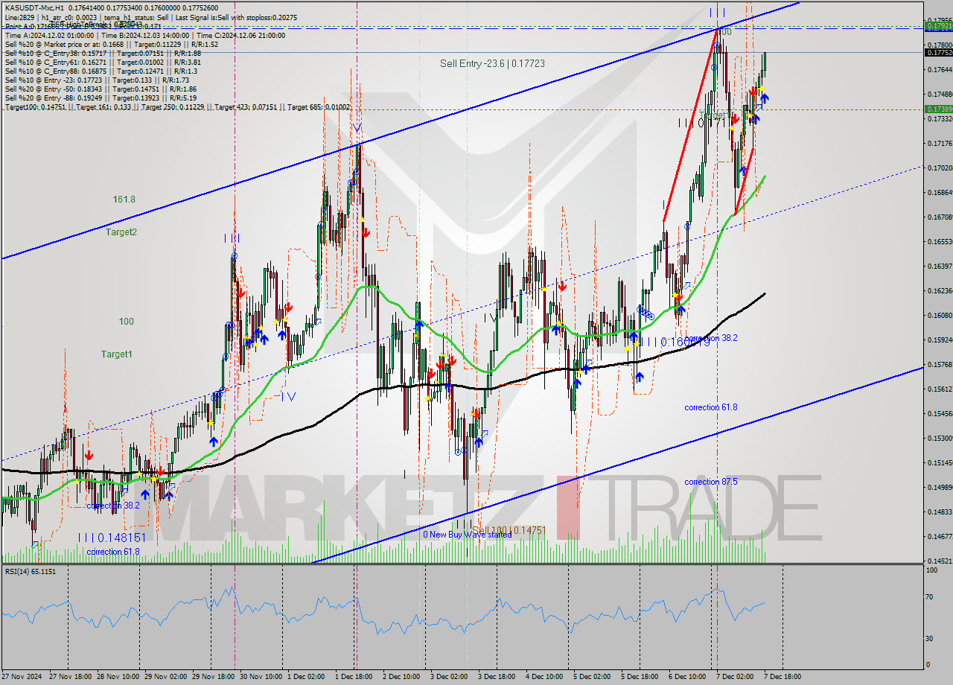
Task: Click the 0.17020 price axis value
Action: [938, 168]
